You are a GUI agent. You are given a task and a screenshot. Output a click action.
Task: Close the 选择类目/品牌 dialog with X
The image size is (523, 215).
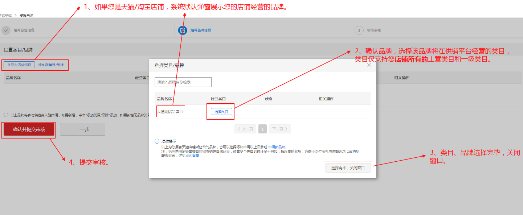[x=369, y=65]
